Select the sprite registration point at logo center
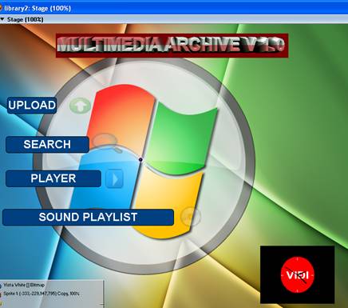Viewport: 348px width, 308px height. tap(140, 159)
